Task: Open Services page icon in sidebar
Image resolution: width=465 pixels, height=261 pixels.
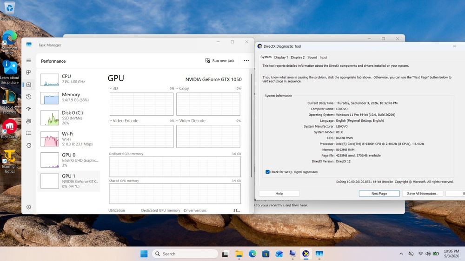Action: [x=29, y=145]
